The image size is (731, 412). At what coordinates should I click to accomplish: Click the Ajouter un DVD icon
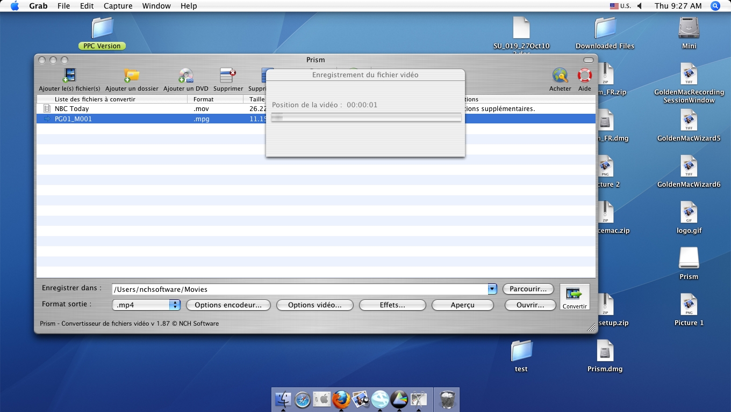[185, 76]
